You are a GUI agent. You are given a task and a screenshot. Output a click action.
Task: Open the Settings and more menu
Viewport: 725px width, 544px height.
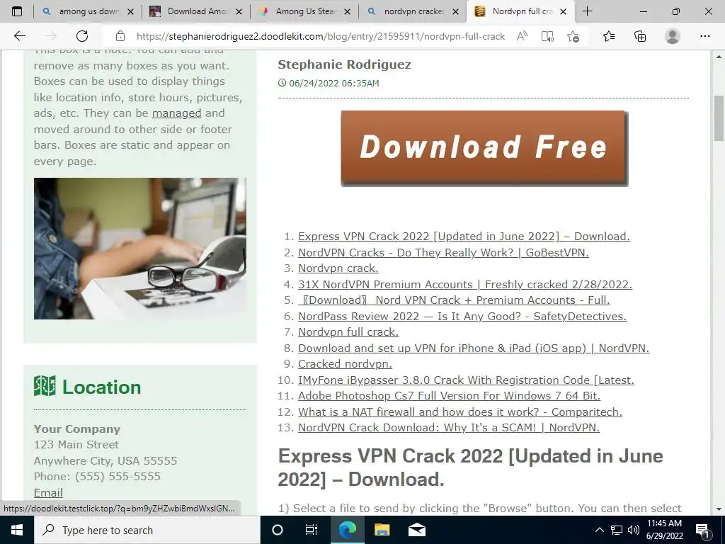(704, 36)
